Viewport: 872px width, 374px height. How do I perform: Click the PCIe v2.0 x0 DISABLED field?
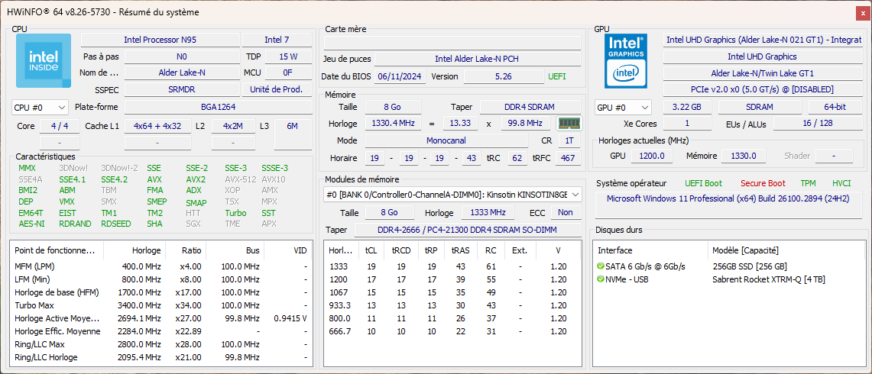tap(762, 89)
